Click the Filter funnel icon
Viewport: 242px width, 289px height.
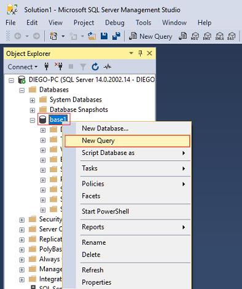tap(83, 66)
